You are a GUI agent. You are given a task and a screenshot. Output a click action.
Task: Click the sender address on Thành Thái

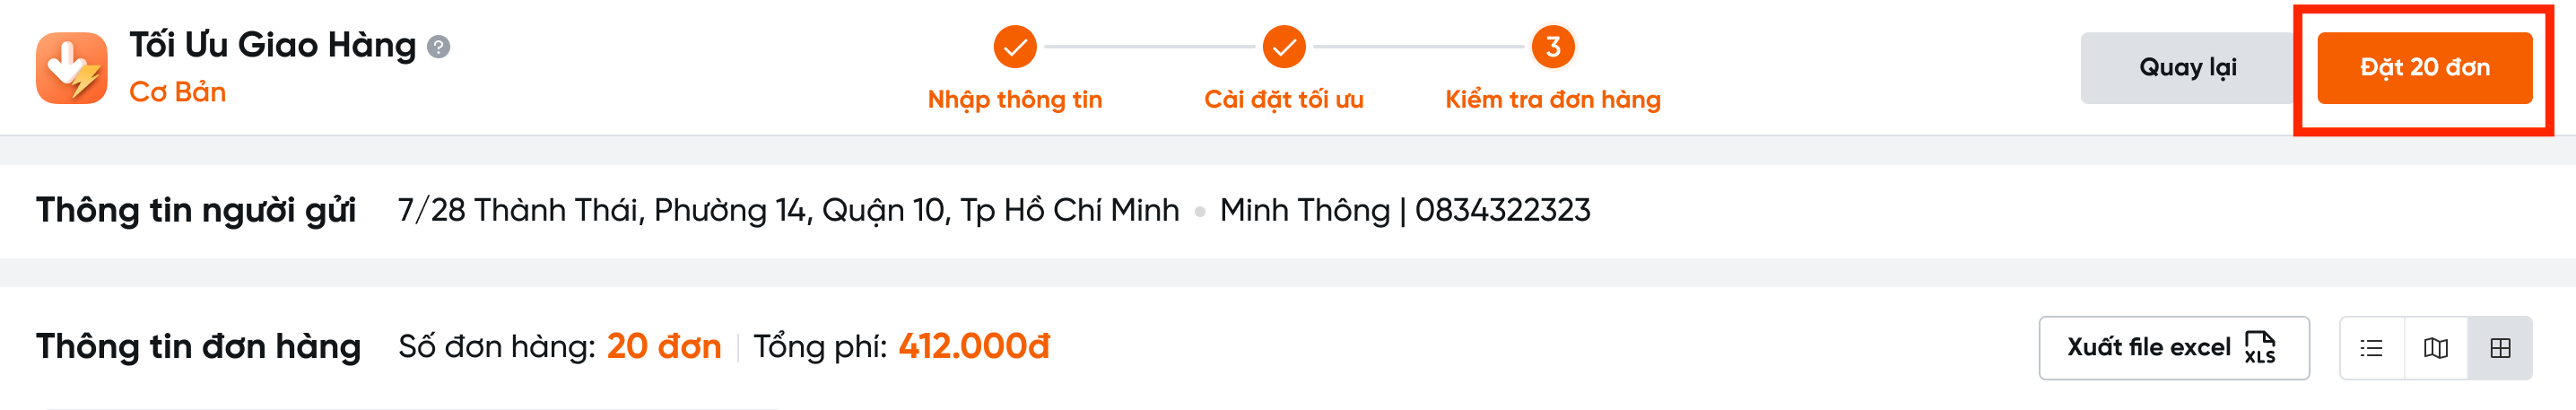pos(788,211)
